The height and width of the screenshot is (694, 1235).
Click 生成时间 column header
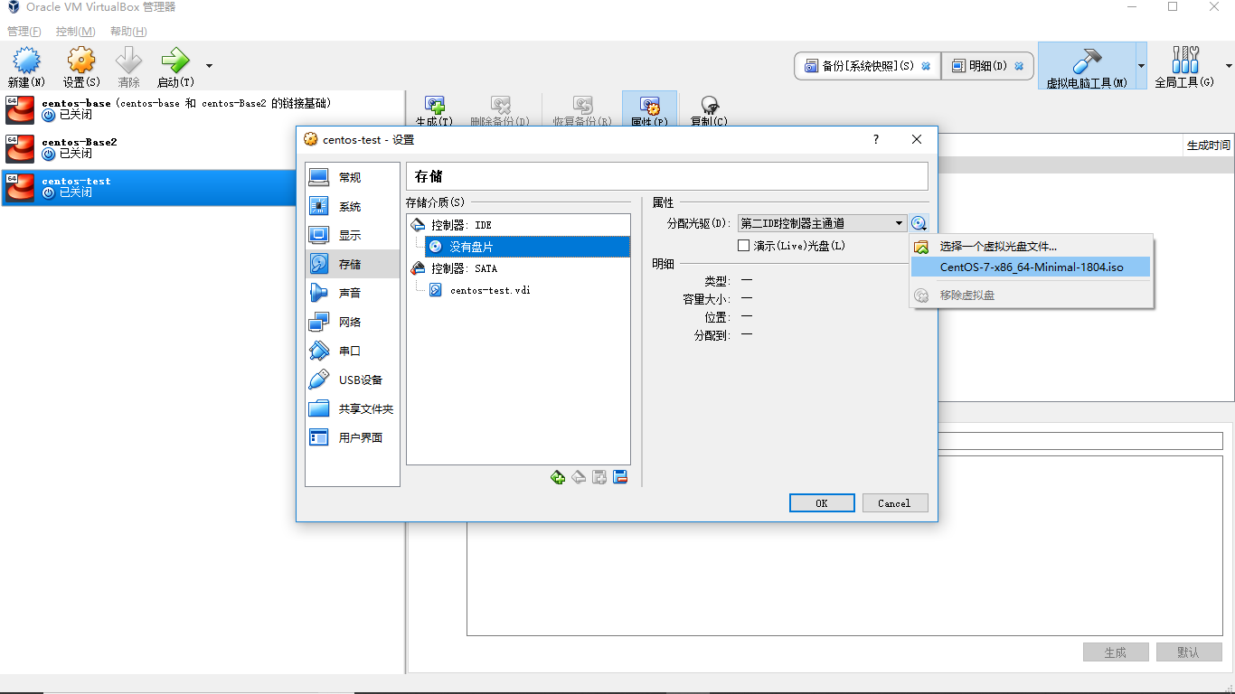[x=1208, y=145]
